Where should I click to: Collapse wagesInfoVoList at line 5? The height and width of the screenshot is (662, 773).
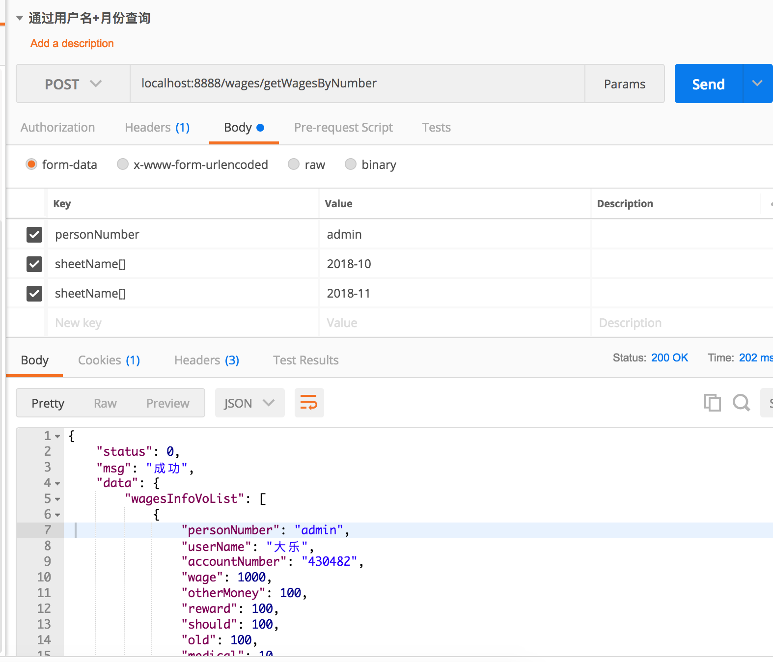pyautogui.click(x=57, y=499)
